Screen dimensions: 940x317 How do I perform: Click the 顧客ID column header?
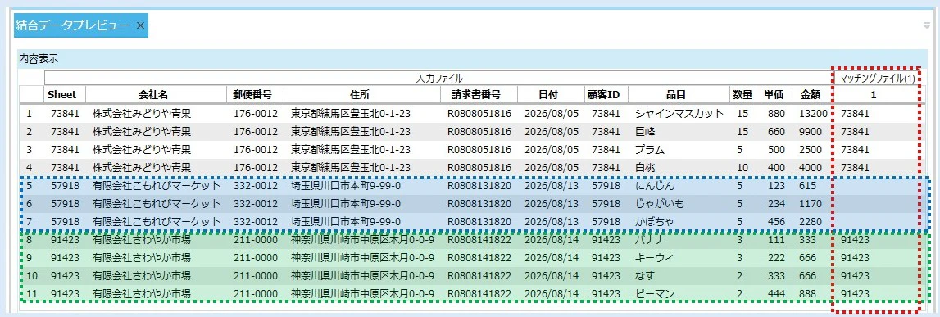606,95
